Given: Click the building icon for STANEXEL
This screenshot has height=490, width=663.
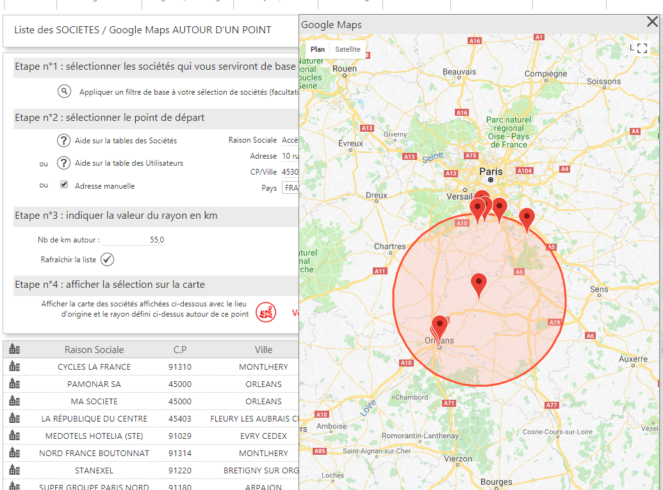Looking at the screenshot, I should pyautogui.click(x=14, y=470).
